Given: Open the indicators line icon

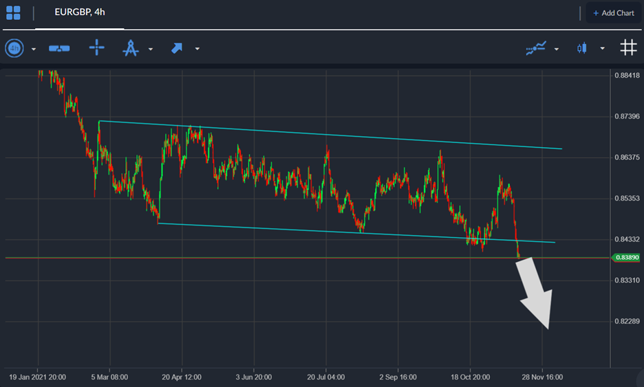Looking at the screenshot, I should (536, 48).
